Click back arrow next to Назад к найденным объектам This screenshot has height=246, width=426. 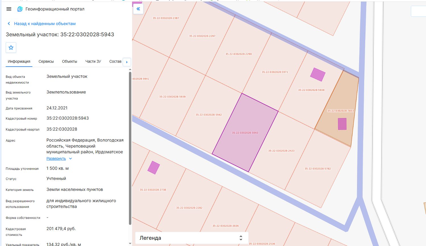coord(9,24)
